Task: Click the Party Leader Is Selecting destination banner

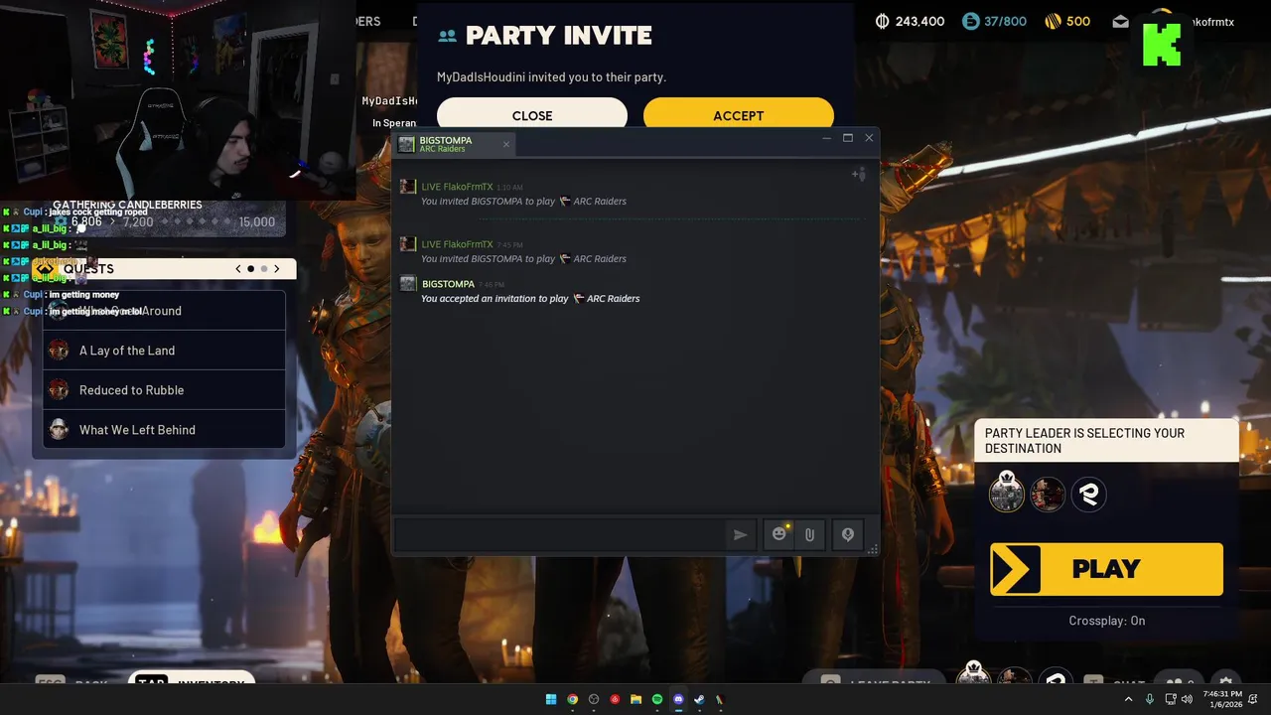Action: pyautogui.click(x=1106, y=441)
